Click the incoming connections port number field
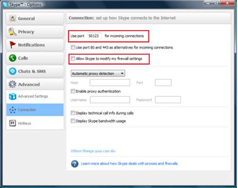The width and height of the screenshot is (238, 188). [94, 36]
